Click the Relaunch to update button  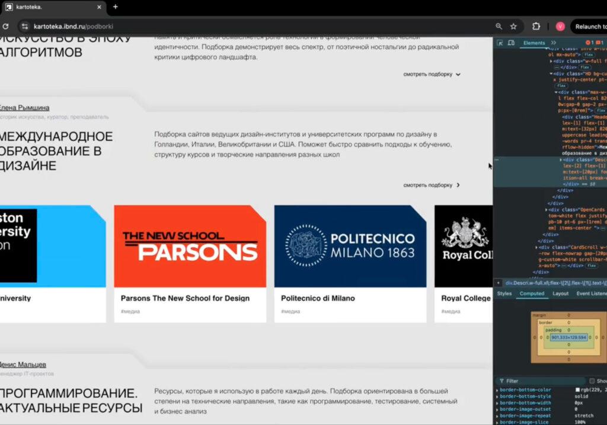(590, 26)
